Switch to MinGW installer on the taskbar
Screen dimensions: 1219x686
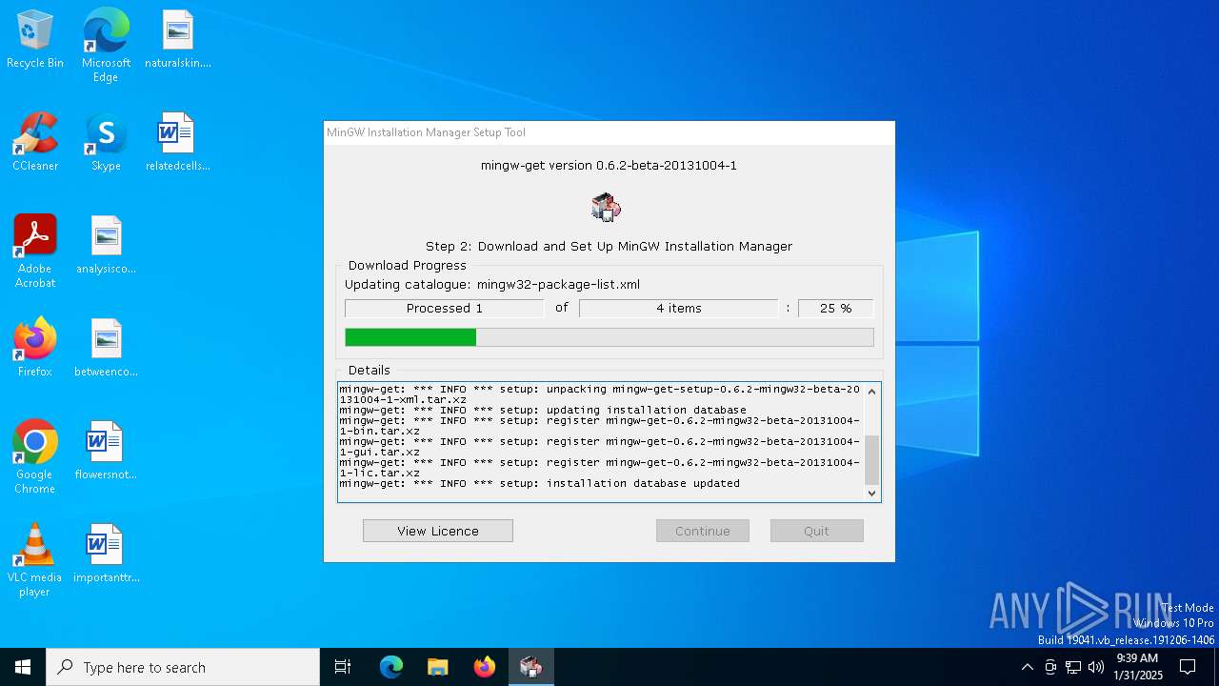tap(530, 667)
